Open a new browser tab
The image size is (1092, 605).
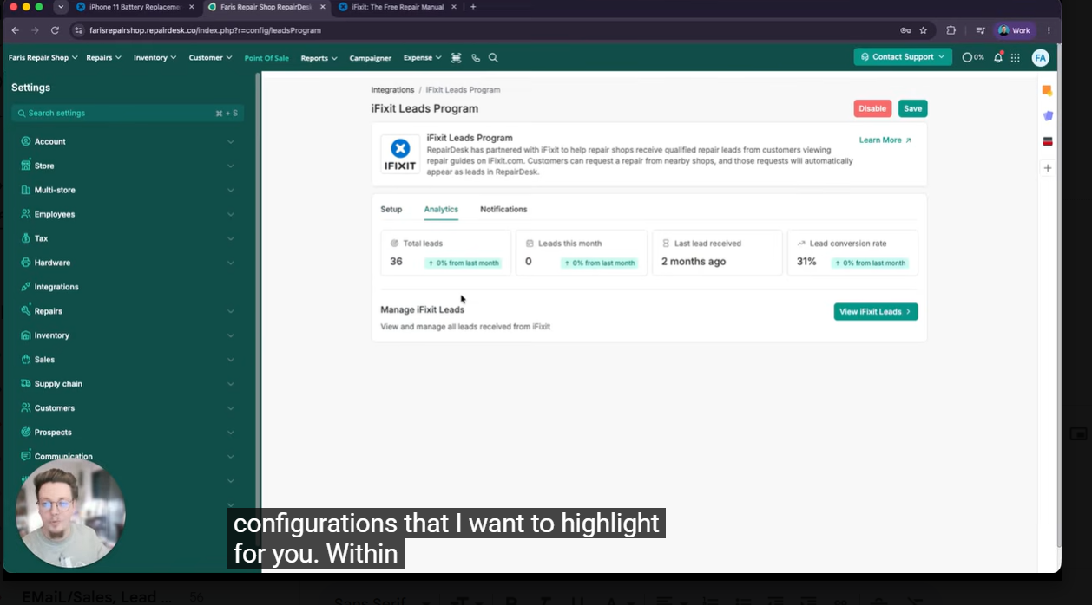pyautogui.click(x=473, y=7)
